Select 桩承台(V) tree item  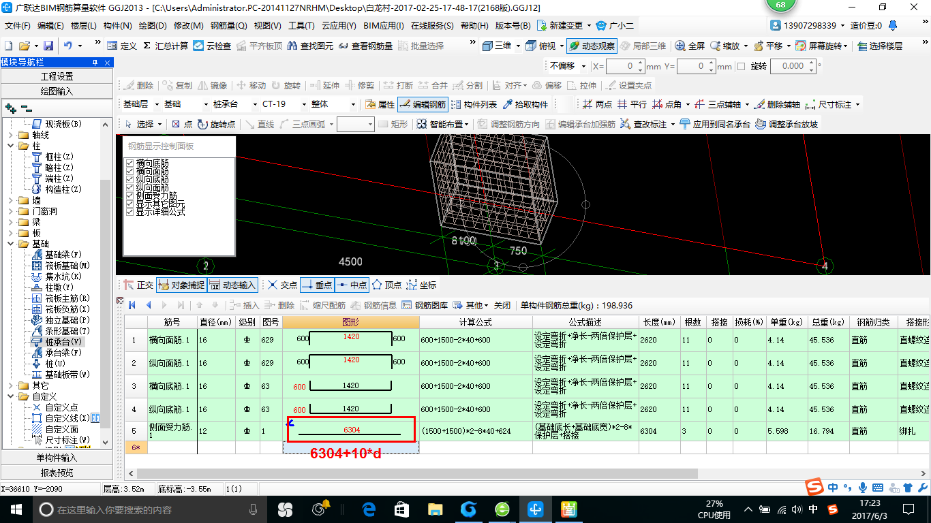point(57,342)
